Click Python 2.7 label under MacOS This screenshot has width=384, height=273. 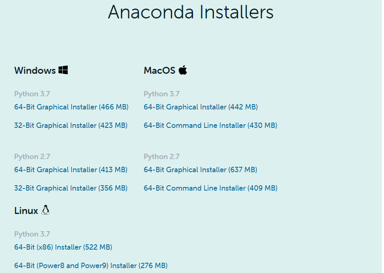[x=161, y=157]
